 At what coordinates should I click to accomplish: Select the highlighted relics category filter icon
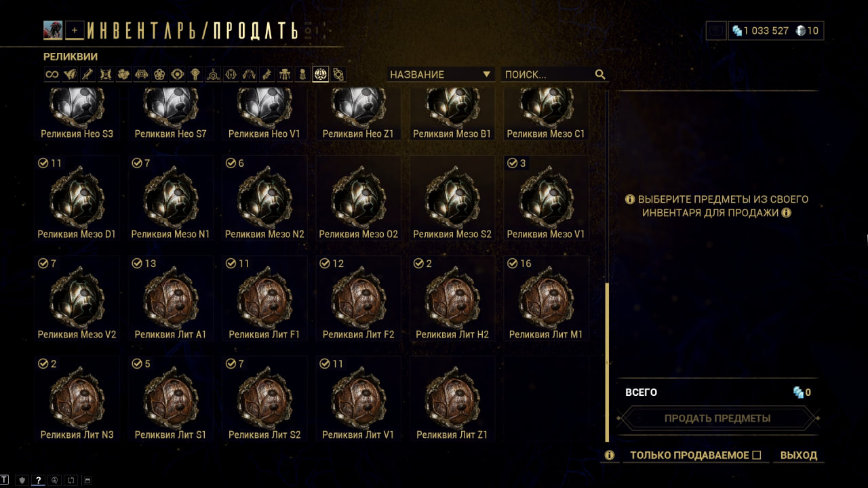(321, 75)
